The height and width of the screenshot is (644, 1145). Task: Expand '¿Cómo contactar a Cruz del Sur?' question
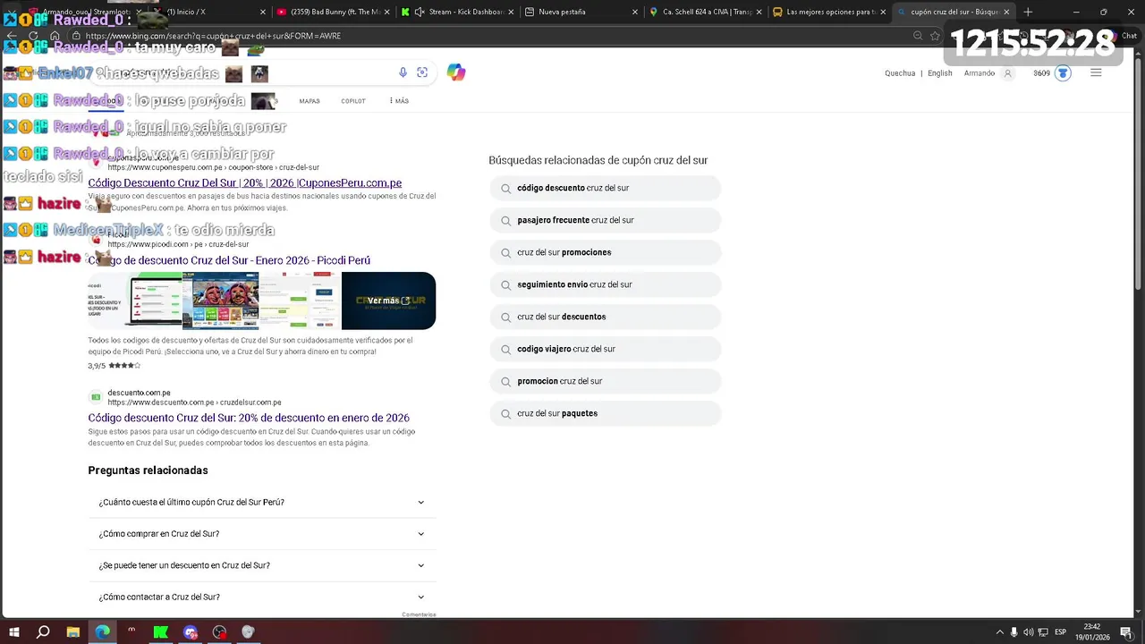click(262, 597)
